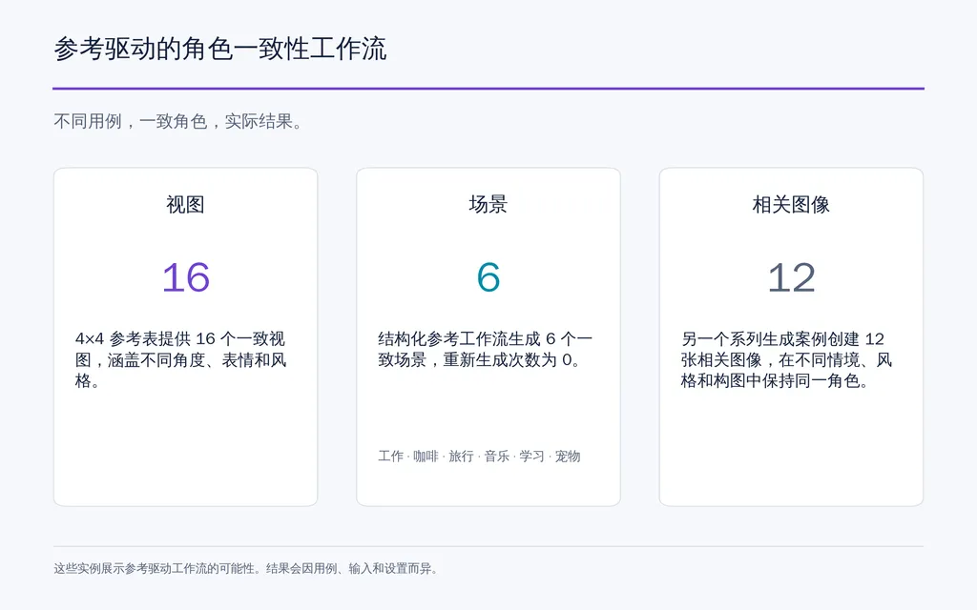Click the tag line 工作 · 咖啡 · 旅行 · 音乐 · 学习 · 宠物

pos(479,457)
